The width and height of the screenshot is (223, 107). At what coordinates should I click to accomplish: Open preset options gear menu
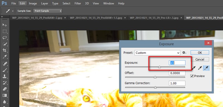(x=184, y=53)
